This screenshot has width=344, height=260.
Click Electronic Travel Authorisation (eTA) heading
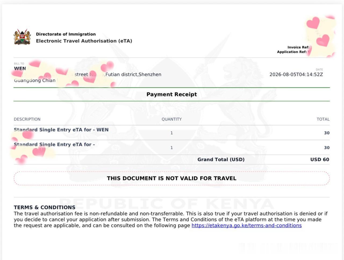point(84,41)
